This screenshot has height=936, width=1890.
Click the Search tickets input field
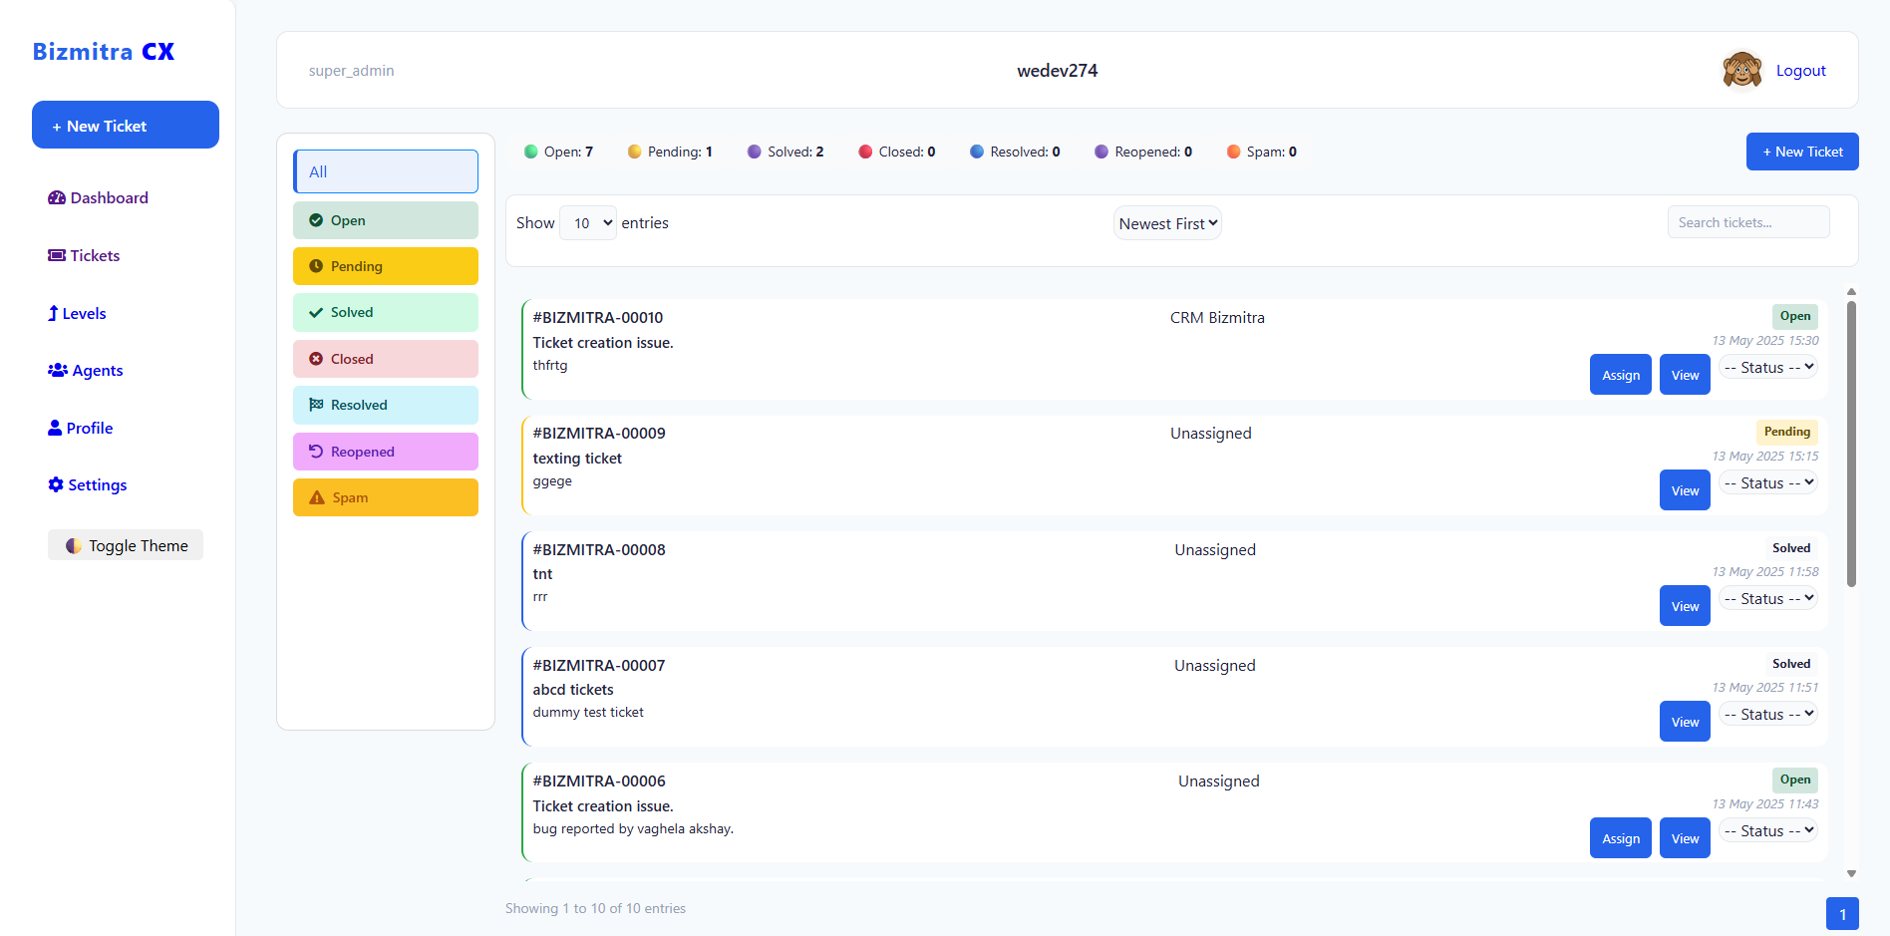(1747, 222)
